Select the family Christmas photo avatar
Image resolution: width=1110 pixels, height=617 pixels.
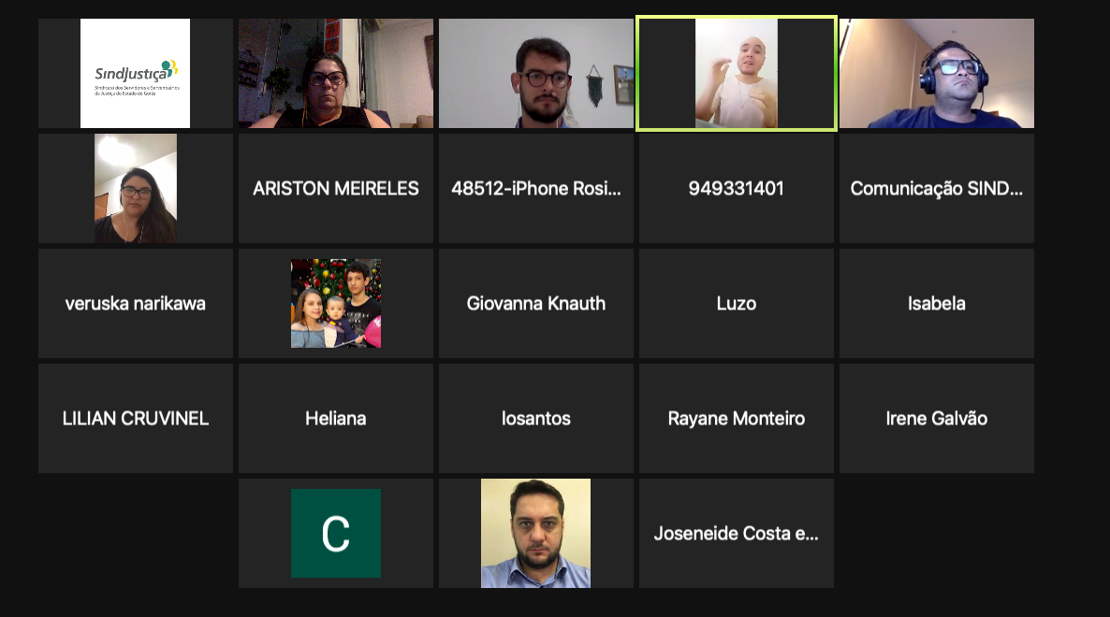click(336, 303)
